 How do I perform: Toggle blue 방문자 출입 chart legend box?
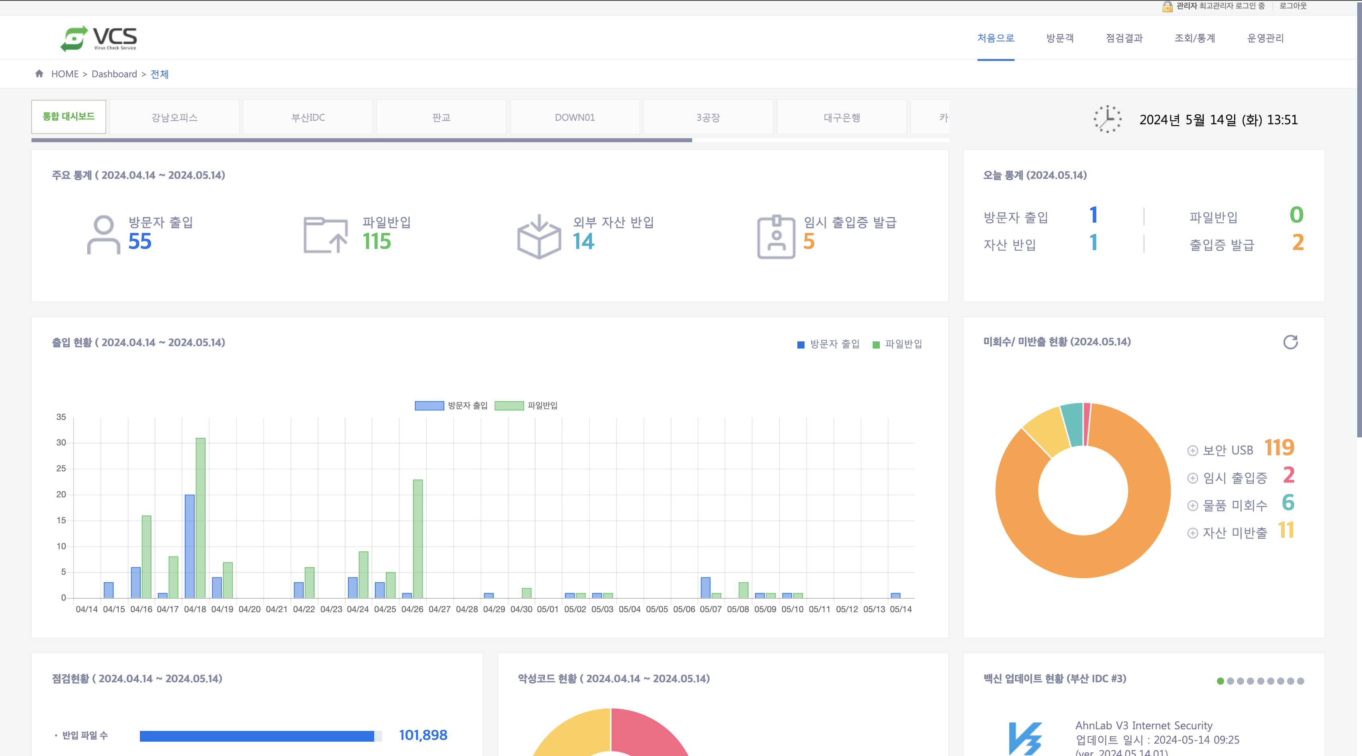coord(429,405)
